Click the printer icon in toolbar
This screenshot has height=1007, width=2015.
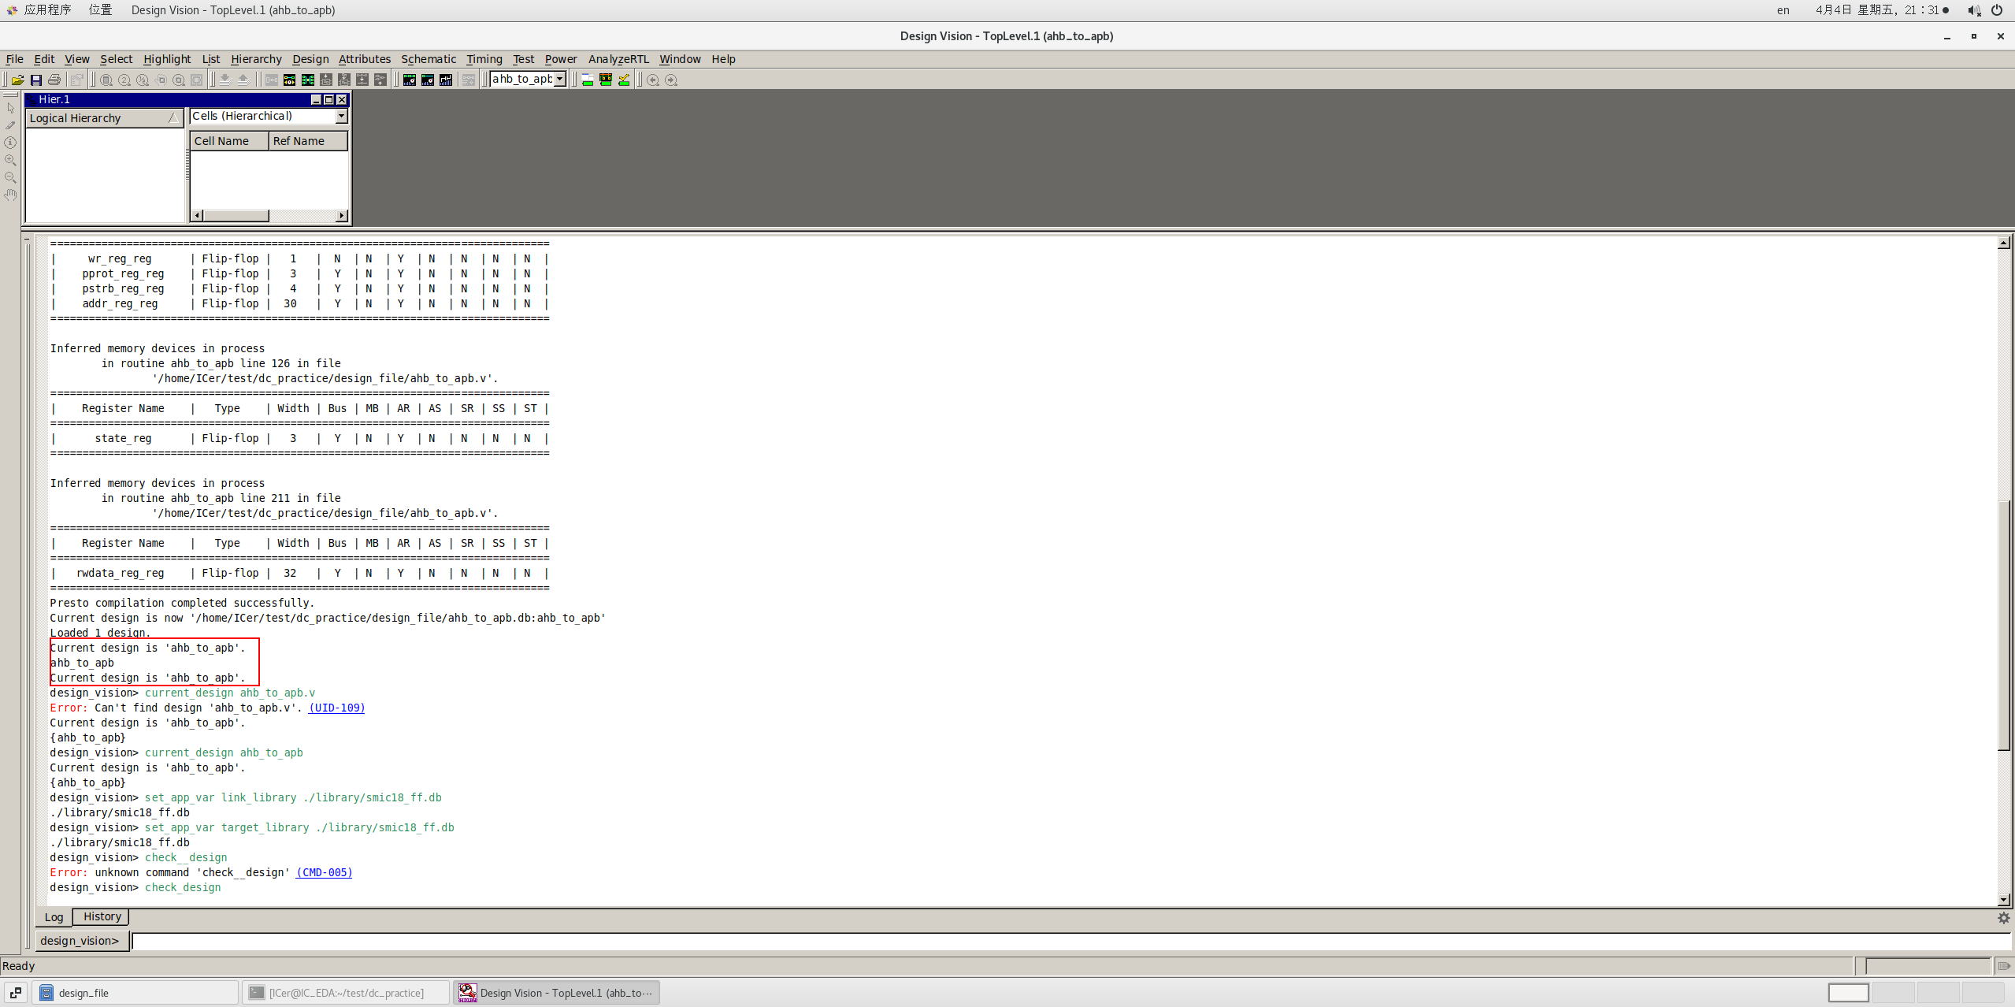[54, 80]
